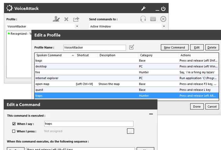Open the Profile dropdown list
Image resolution: width=221 pixels, height=150 pixels.
tap(77, 26)
